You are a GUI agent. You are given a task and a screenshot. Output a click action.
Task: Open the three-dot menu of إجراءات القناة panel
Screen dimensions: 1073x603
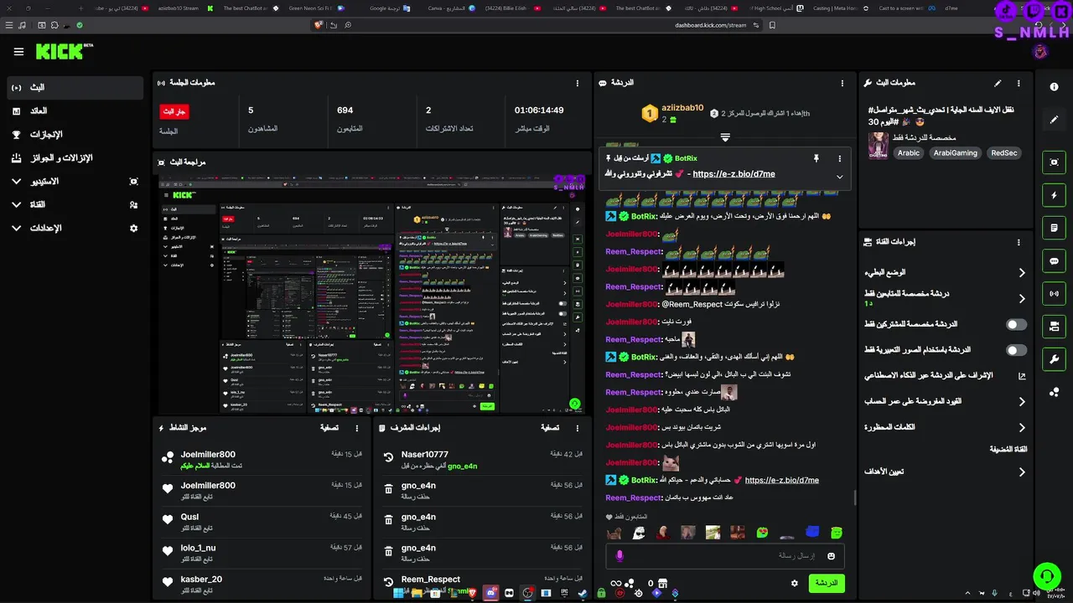1019,242
